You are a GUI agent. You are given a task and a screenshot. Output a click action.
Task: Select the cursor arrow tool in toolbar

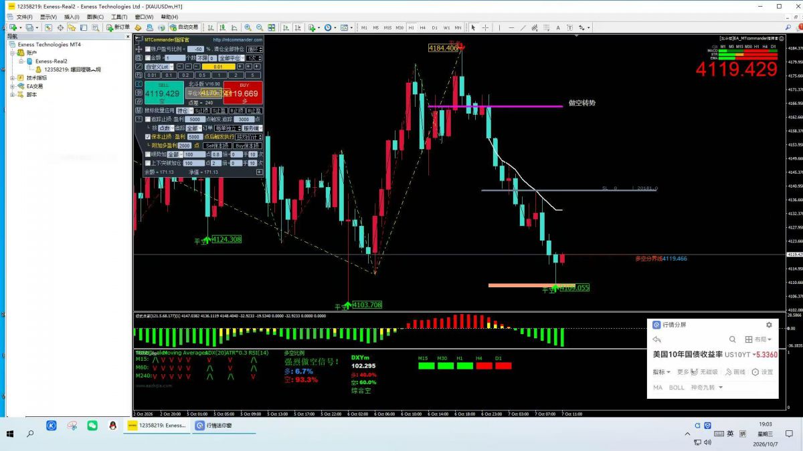point(473,27)
